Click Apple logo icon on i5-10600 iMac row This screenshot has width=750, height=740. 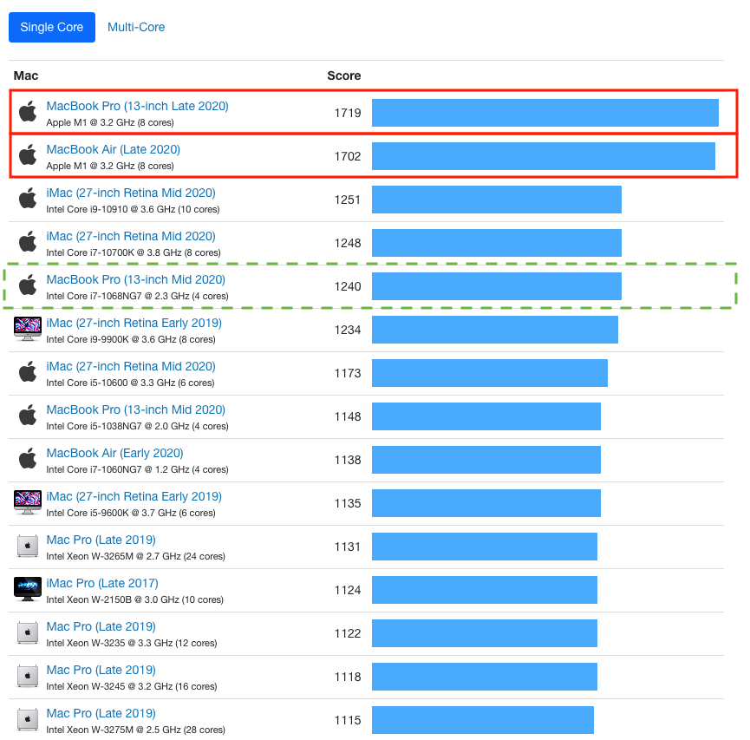coord(28,372)
